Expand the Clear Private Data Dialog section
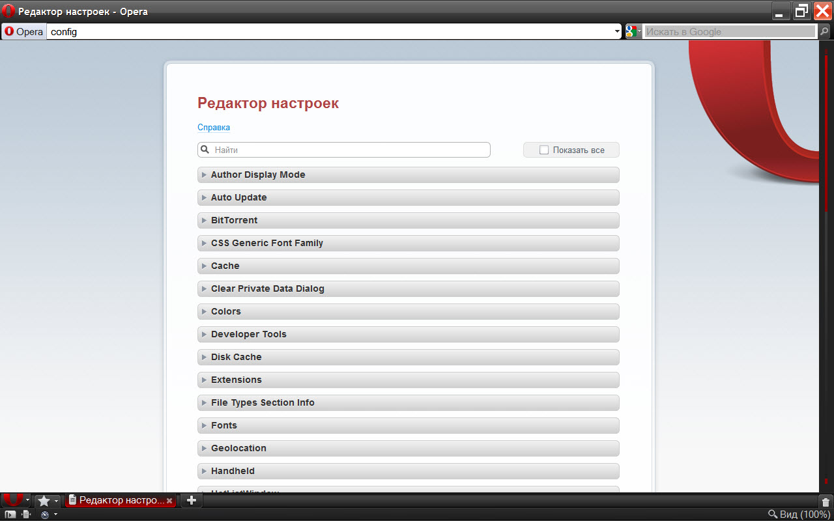This screenshot has height=521, width=834. tap(409, 289)
